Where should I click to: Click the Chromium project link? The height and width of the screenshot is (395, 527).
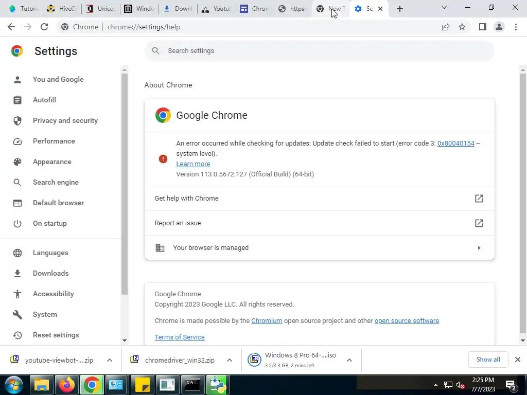[267, 321]
